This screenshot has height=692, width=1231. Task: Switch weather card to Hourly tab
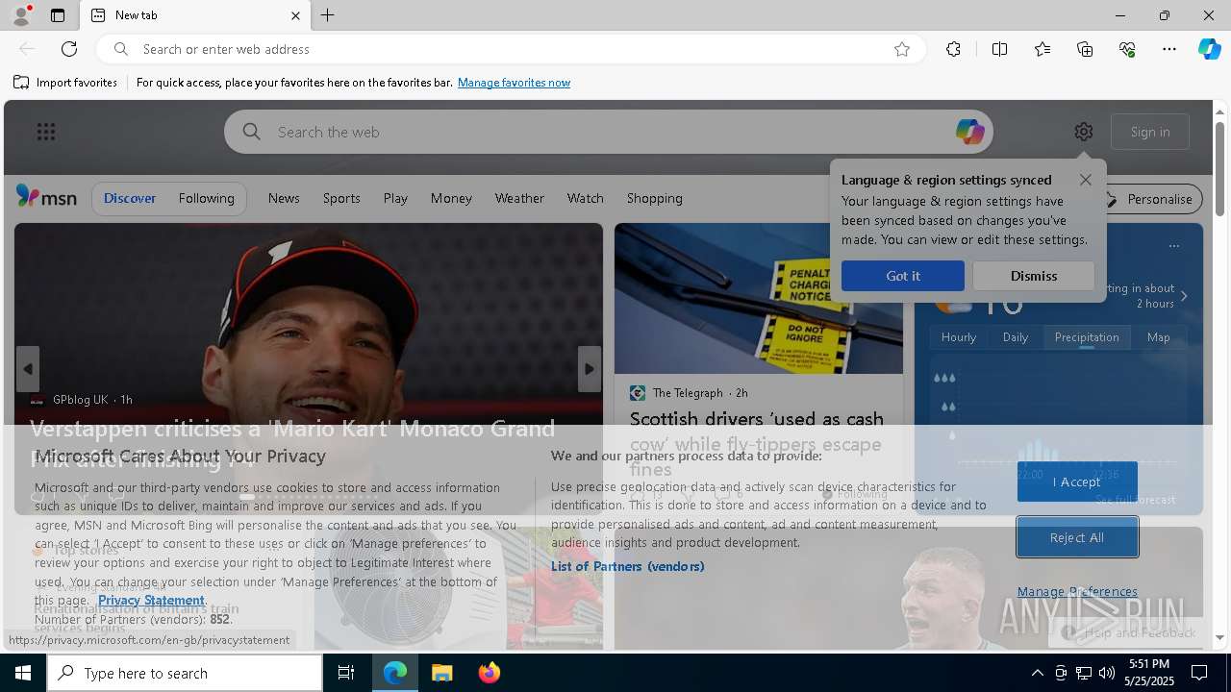pos(959,337)
